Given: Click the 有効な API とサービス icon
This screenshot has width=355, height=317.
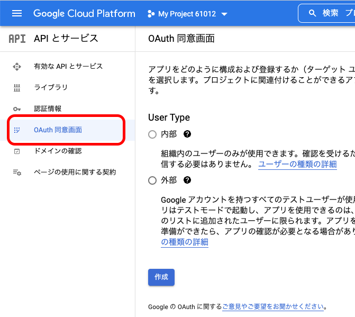Looking at the screenshot, I should coord(17,67).
